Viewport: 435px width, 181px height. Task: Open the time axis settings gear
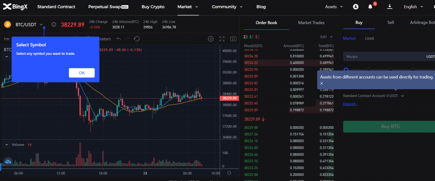click(229, 173)
